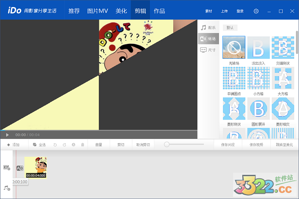Screen dimensions: 299x199
Task: Click the redo arrow icon
Action: 65,145
